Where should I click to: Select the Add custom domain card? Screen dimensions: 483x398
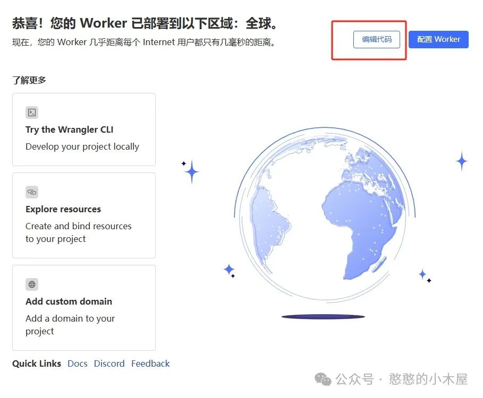click(x=83, y=307)
